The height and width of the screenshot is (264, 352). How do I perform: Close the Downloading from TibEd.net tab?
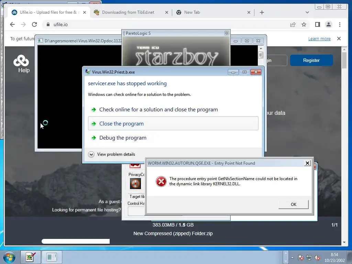(167, 12)
